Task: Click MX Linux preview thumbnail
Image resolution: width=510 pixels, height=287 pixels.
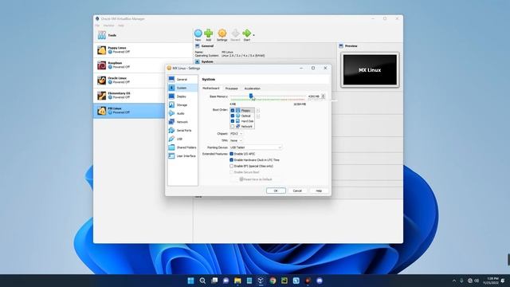Action: pyautogui.click(x=370, y=70)
